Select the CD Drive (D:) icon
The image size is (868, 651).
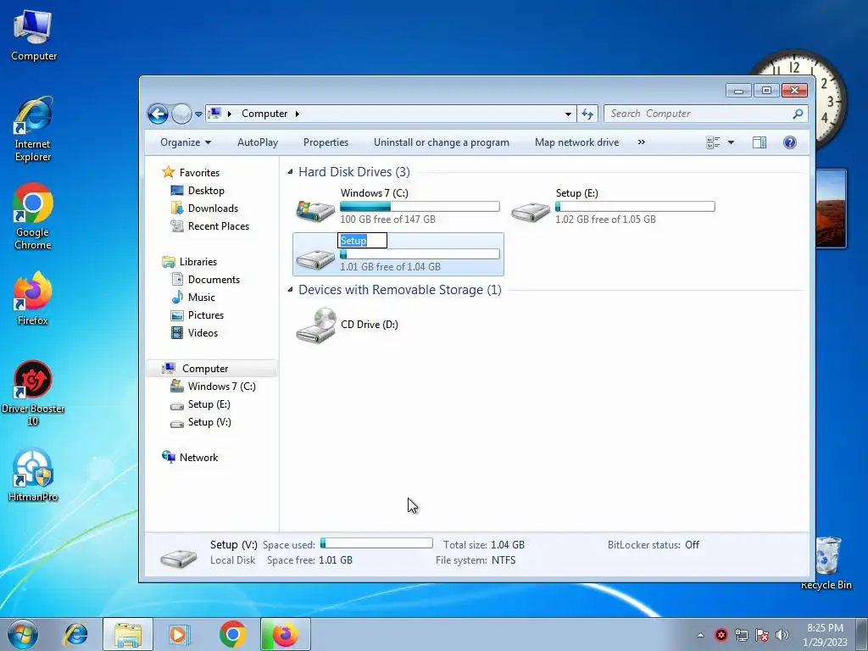point(315,325)
